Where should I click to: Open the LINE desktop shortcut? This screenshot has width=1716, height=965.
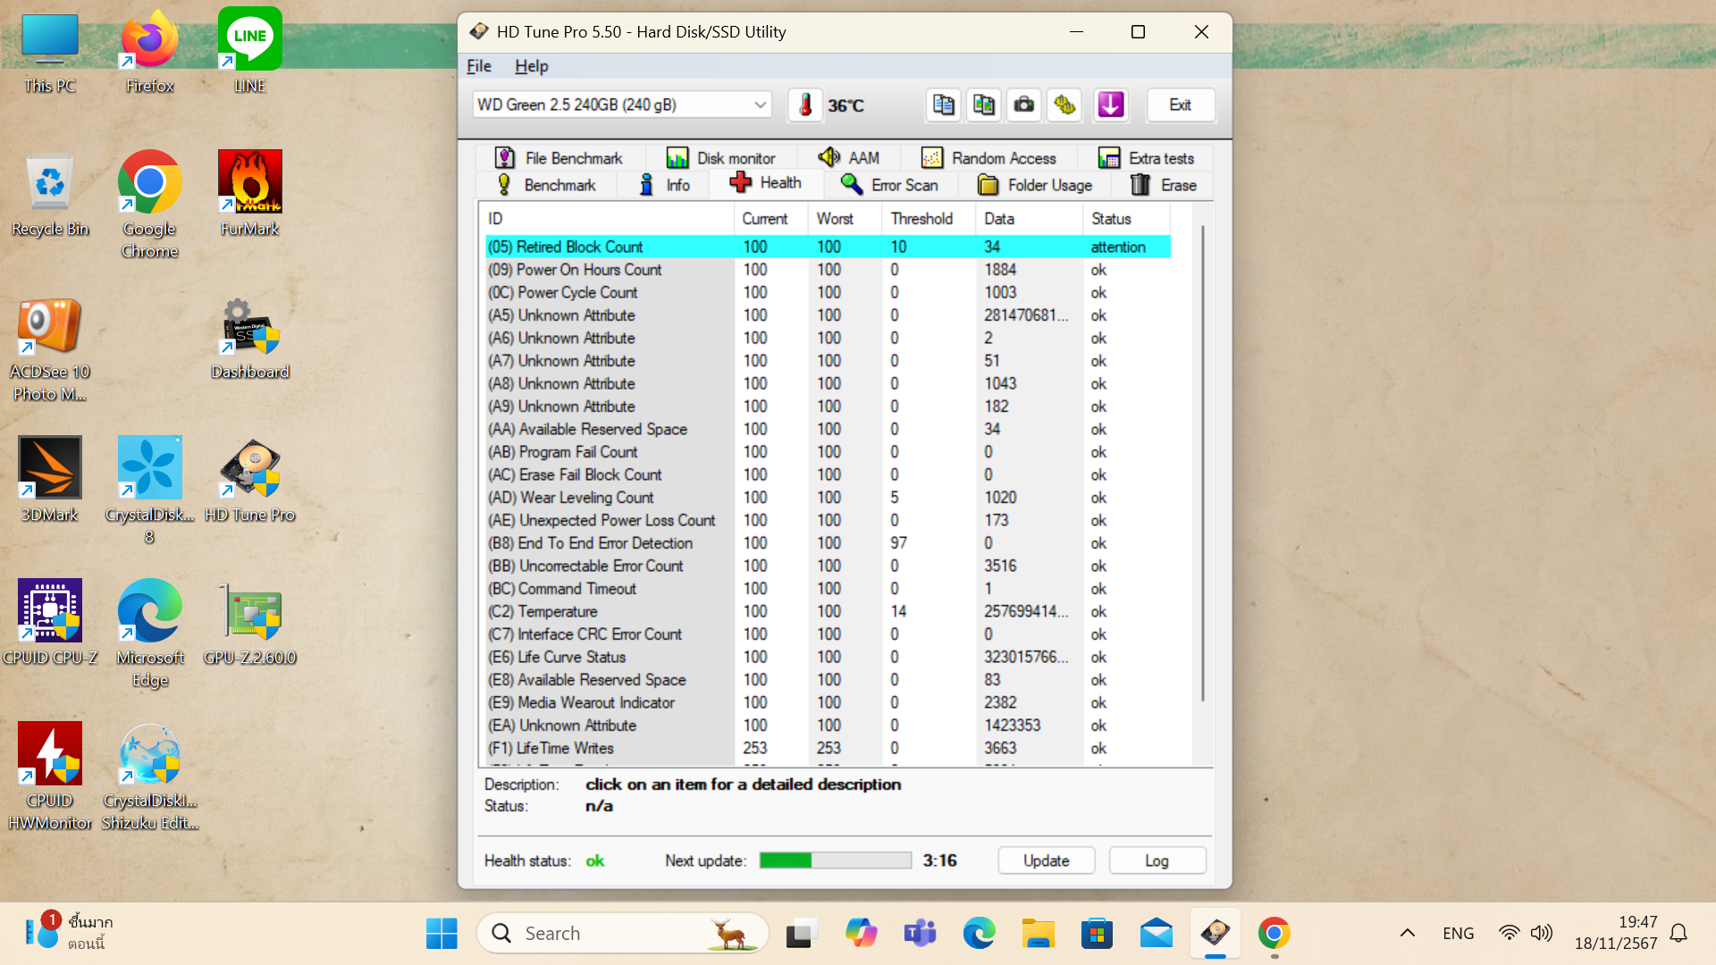point(250,52)
